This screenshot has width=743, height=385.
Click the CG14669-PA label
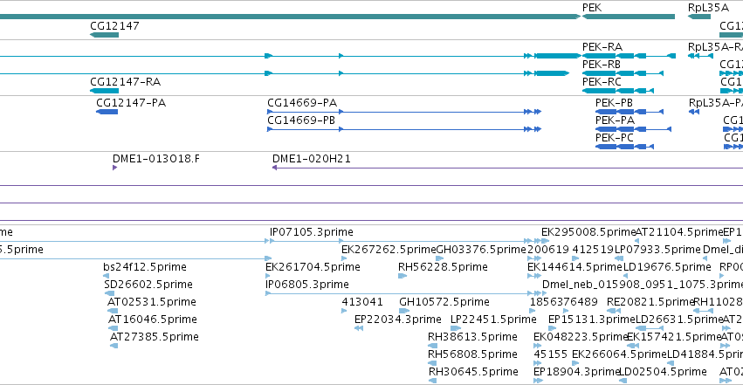pos(302,103)
